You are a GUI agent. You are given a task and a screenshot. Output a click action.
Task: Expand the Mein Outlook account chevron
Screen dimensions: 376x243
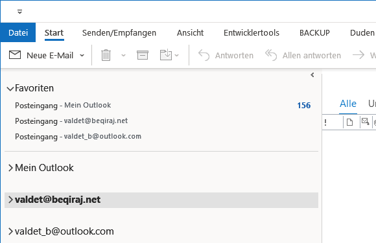tap(10, 168)
